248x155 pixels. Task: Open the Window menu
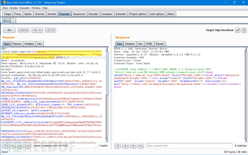click(36, 8)
